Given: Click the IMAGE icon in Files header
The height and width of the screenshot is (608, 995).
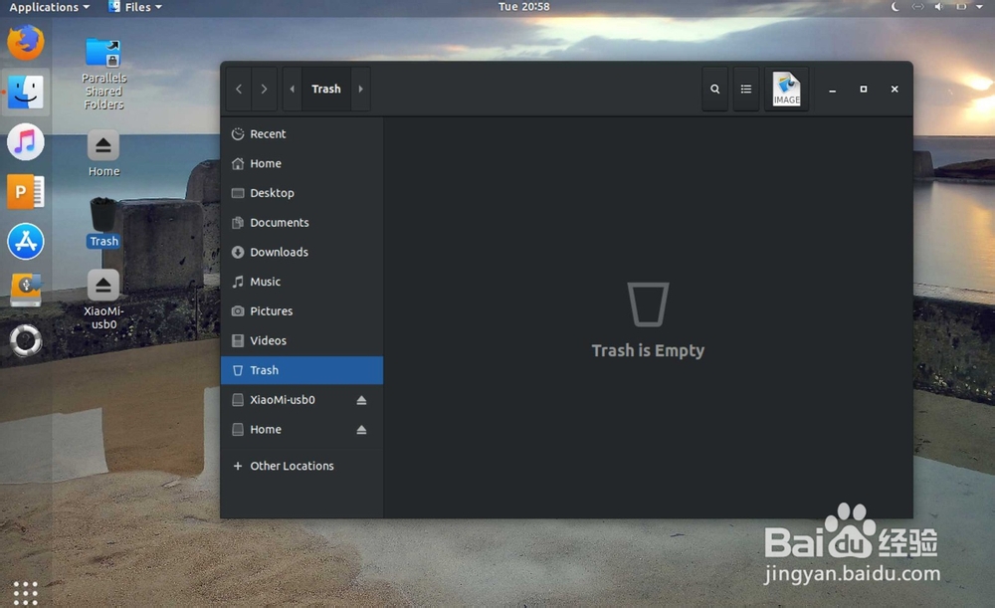Looking at the screenshot, I should [786, 89].
